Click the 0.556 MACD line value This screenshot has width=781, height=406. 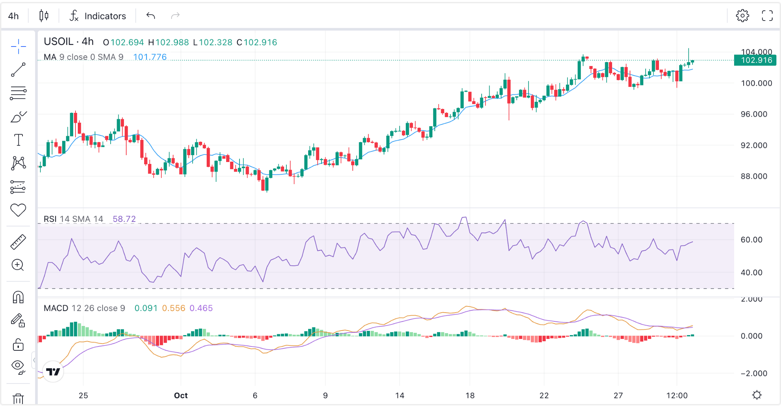174,308
